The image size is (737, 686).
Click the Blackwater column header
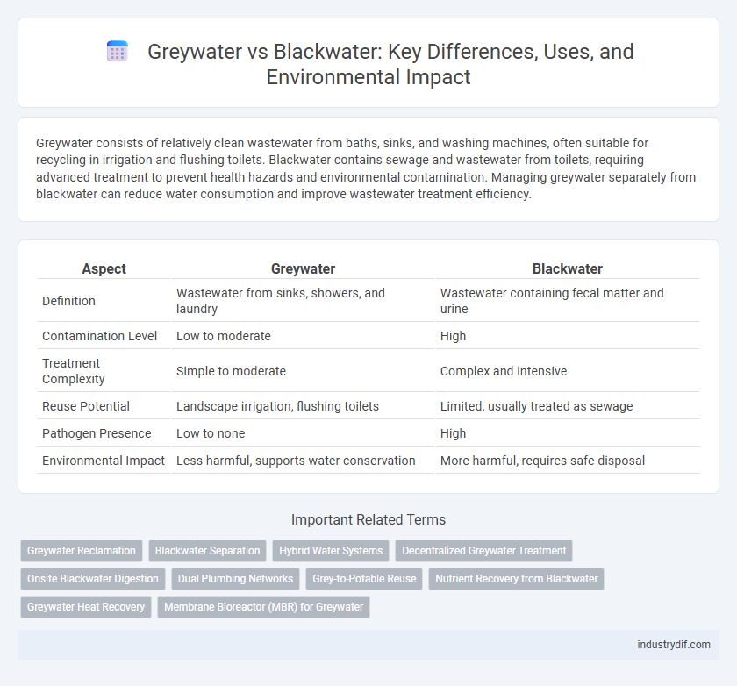568,268
